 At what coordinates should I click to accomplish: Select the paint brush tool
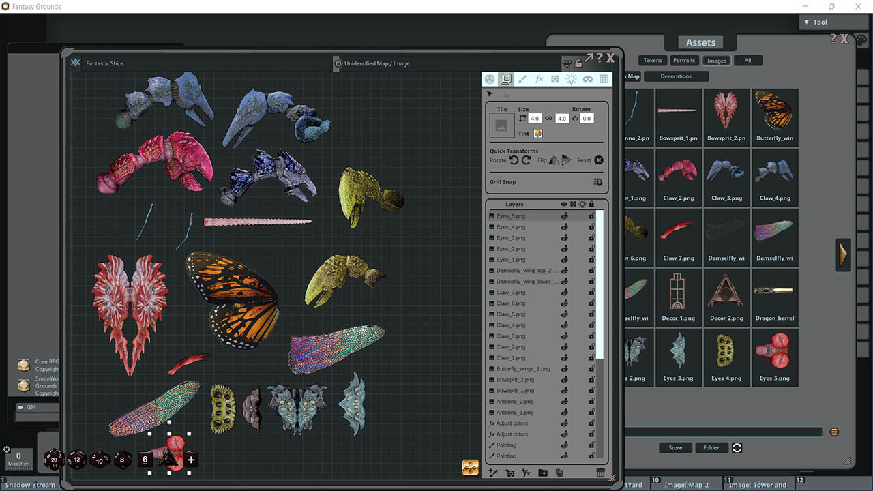pyautogui.click(x=522, y=79)
